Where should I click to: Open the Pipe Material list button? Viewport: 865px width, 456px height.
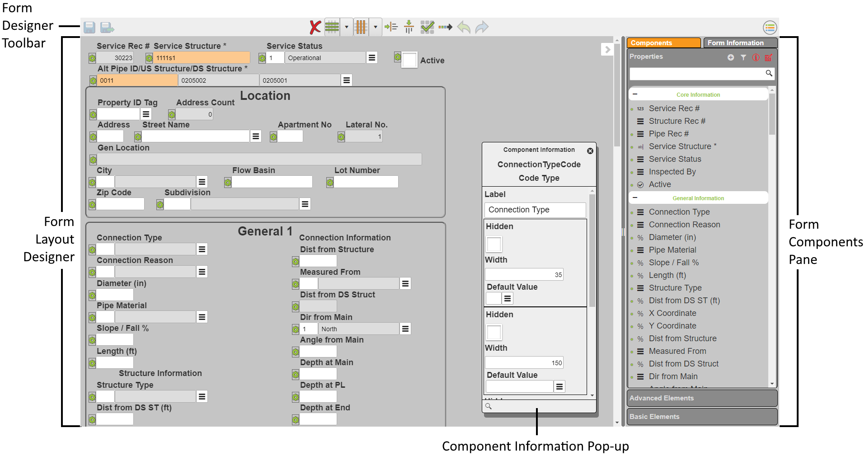[202, 317]
